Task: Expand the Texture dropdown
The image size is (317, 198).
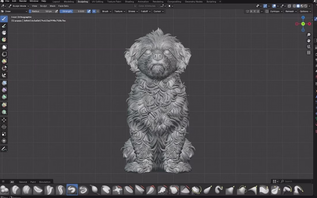Action: 120,11
